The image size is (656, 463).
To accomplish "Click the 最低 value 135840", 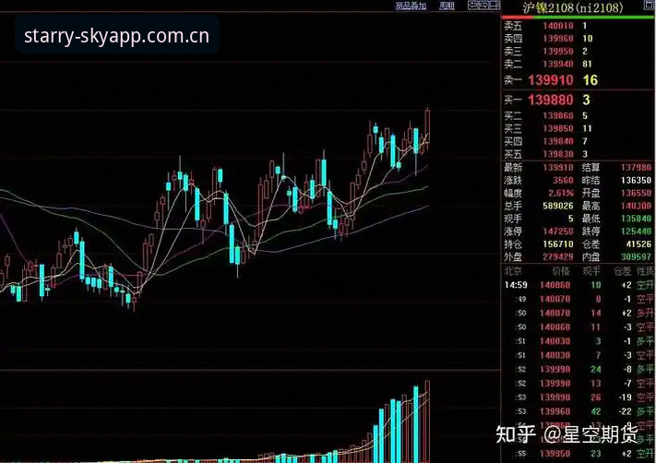I will point(636,219).
